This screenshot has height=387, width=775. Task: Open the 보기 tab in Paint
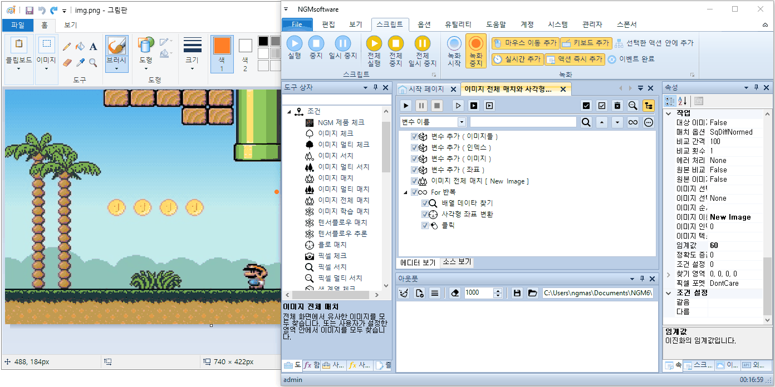71,25
